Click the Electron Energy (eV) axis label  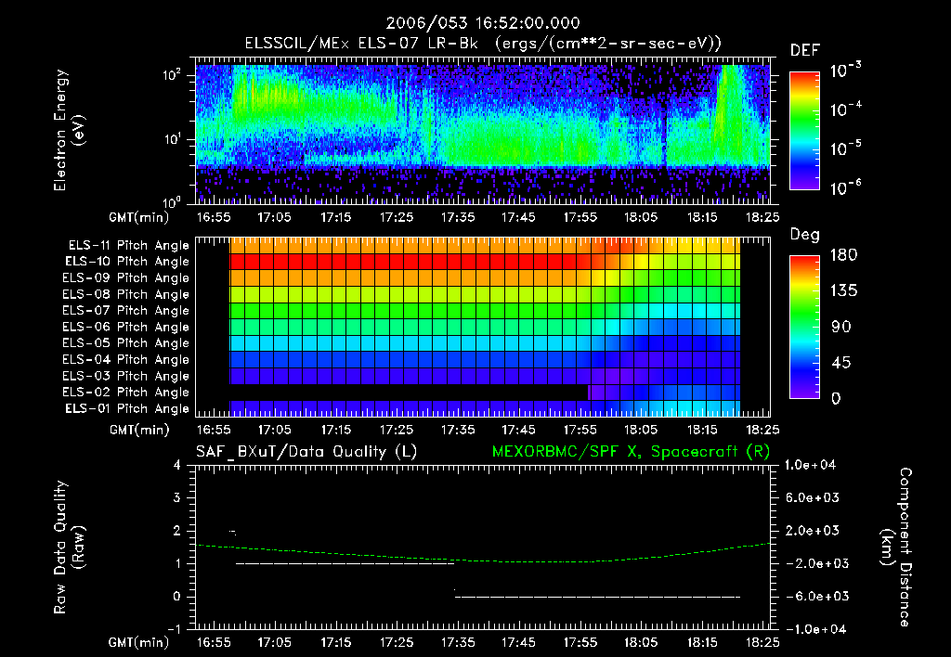69,130
